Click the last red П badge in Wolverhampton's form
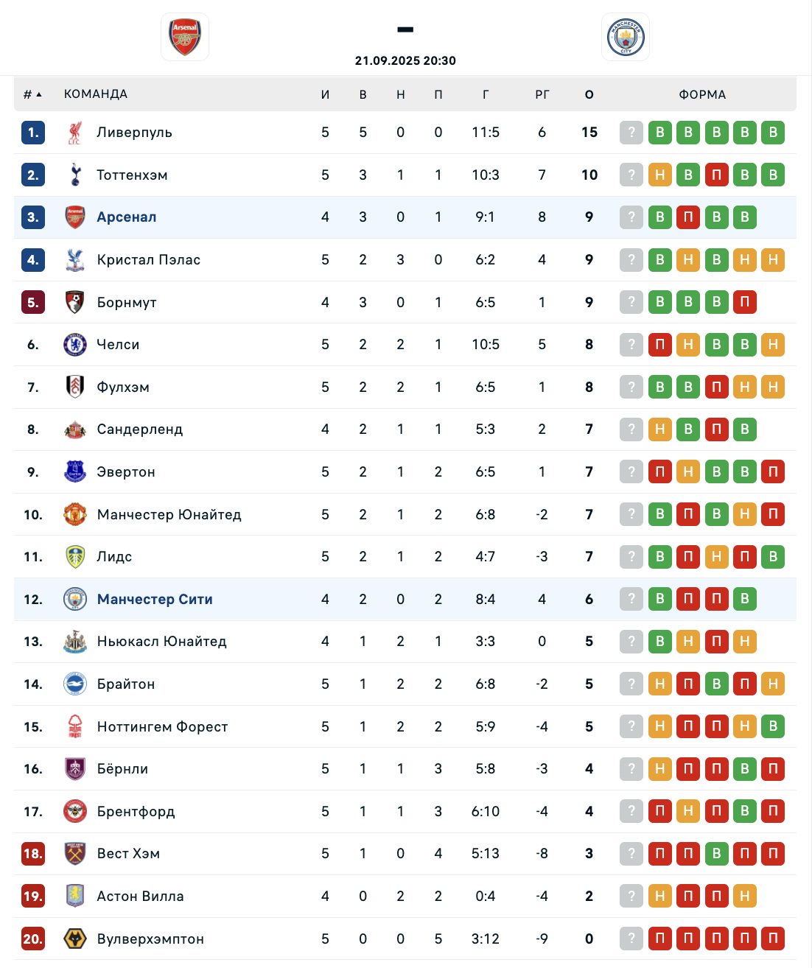 tap(773, 939)
